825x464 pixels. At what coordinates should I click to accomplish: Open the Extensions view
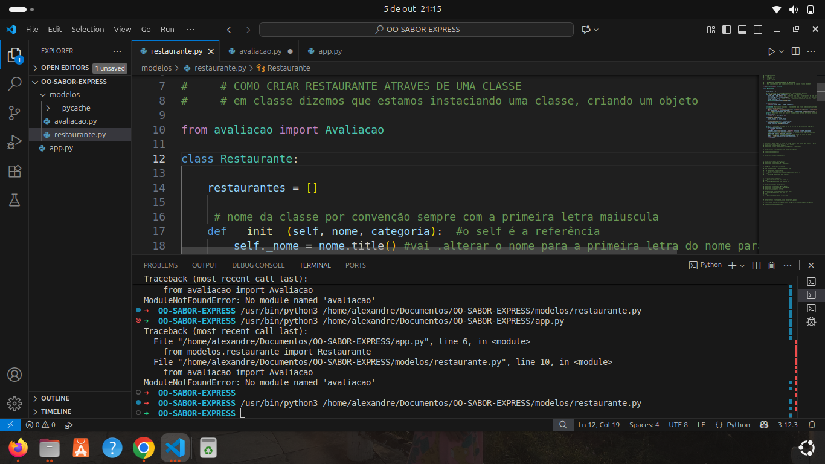tap(14, 172)
